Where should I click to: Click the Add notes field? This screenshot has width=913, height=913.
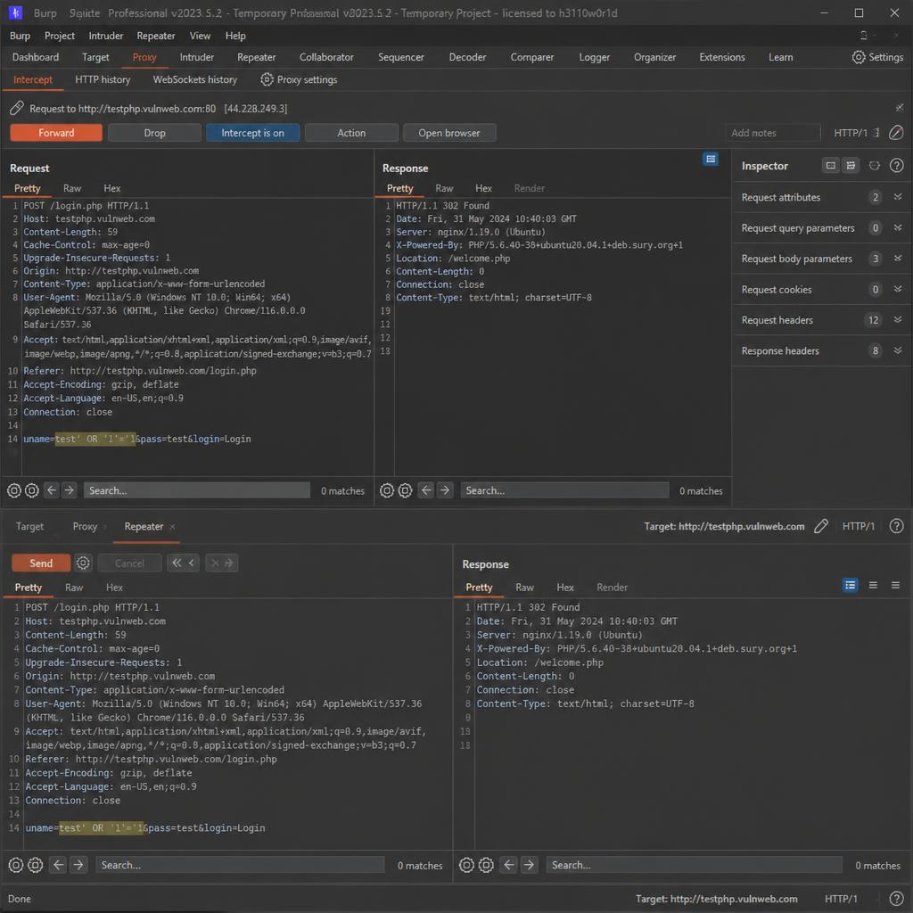[772, 133]
